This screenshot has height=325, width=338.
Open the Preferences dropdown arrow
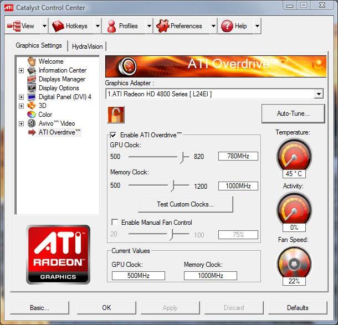pos(213,26)
